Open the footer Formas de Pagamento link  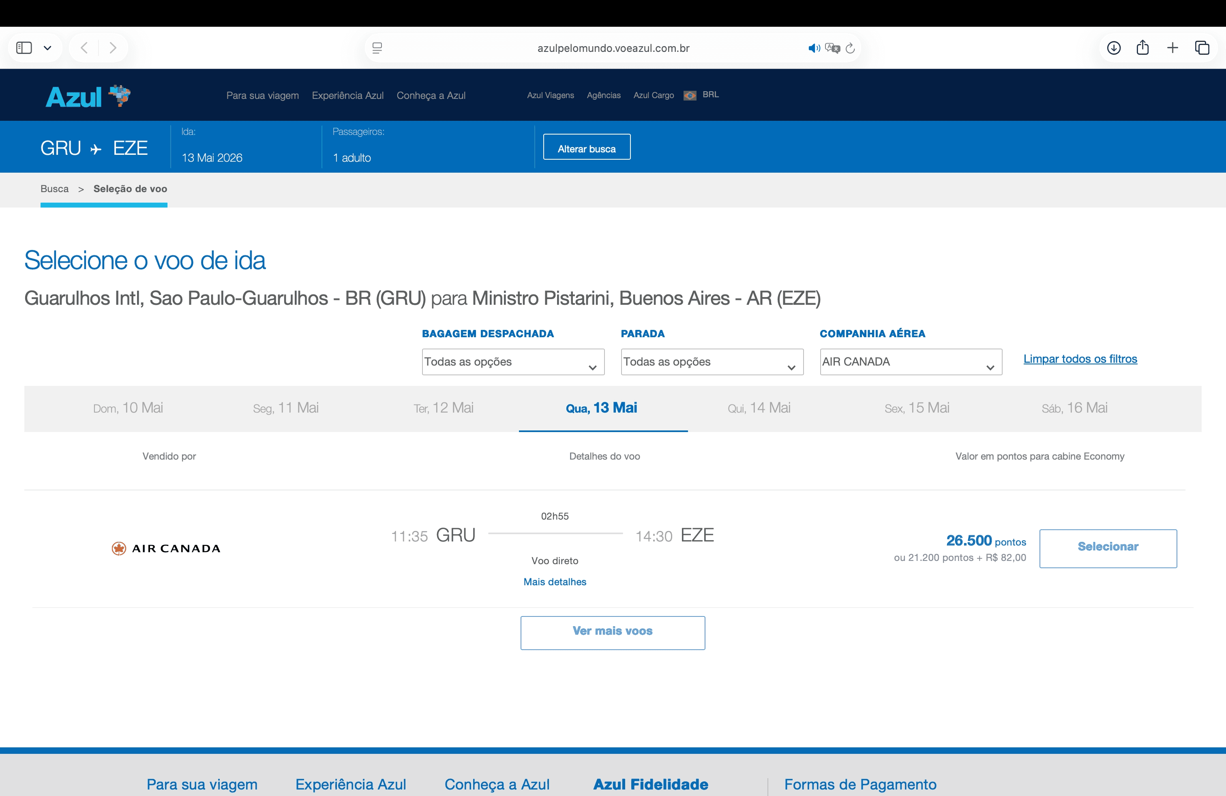click(x=860, y=784)
